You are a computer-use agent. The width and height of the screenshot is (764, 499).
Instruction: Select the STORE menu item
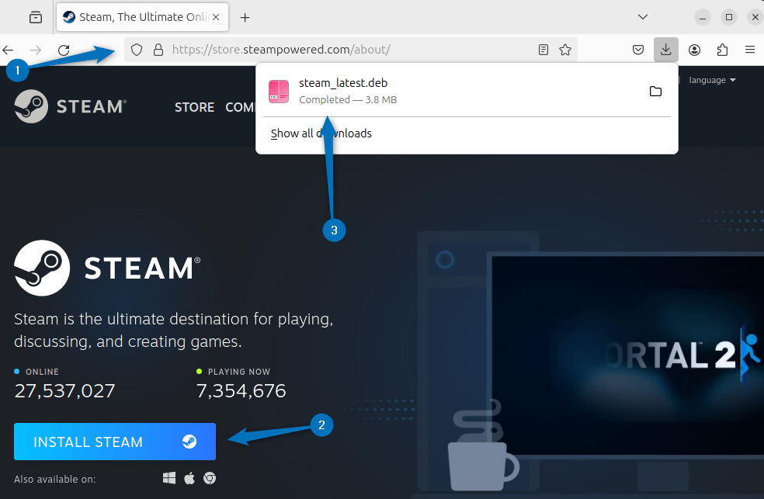[194, 107]
